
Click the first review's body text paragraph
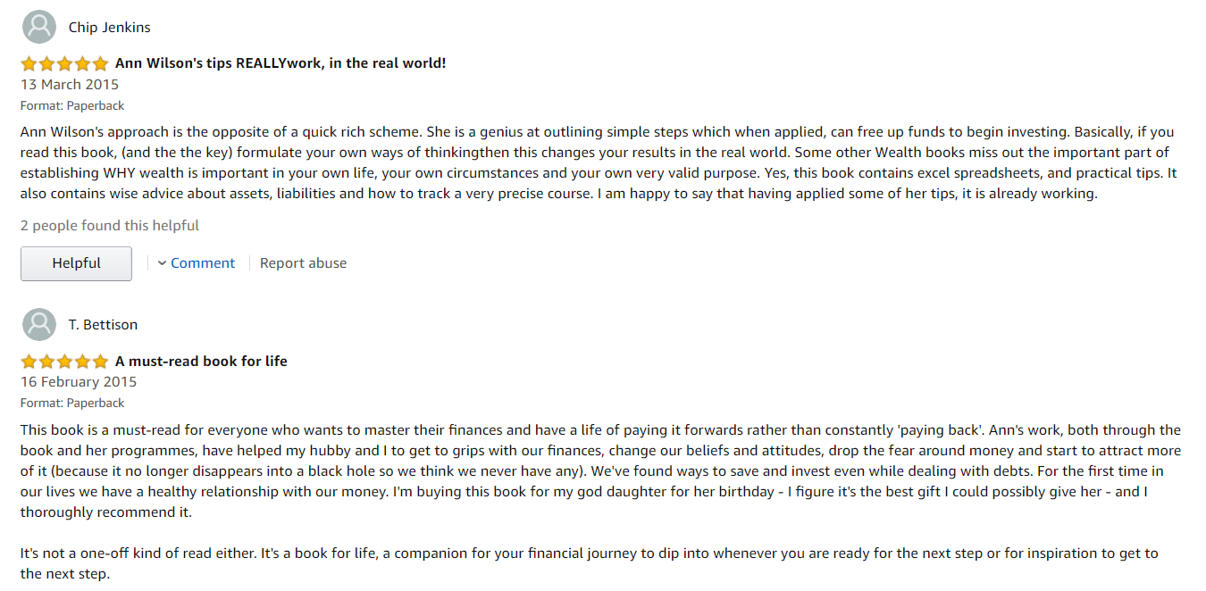pyautogui.click(x=598, y=162)
